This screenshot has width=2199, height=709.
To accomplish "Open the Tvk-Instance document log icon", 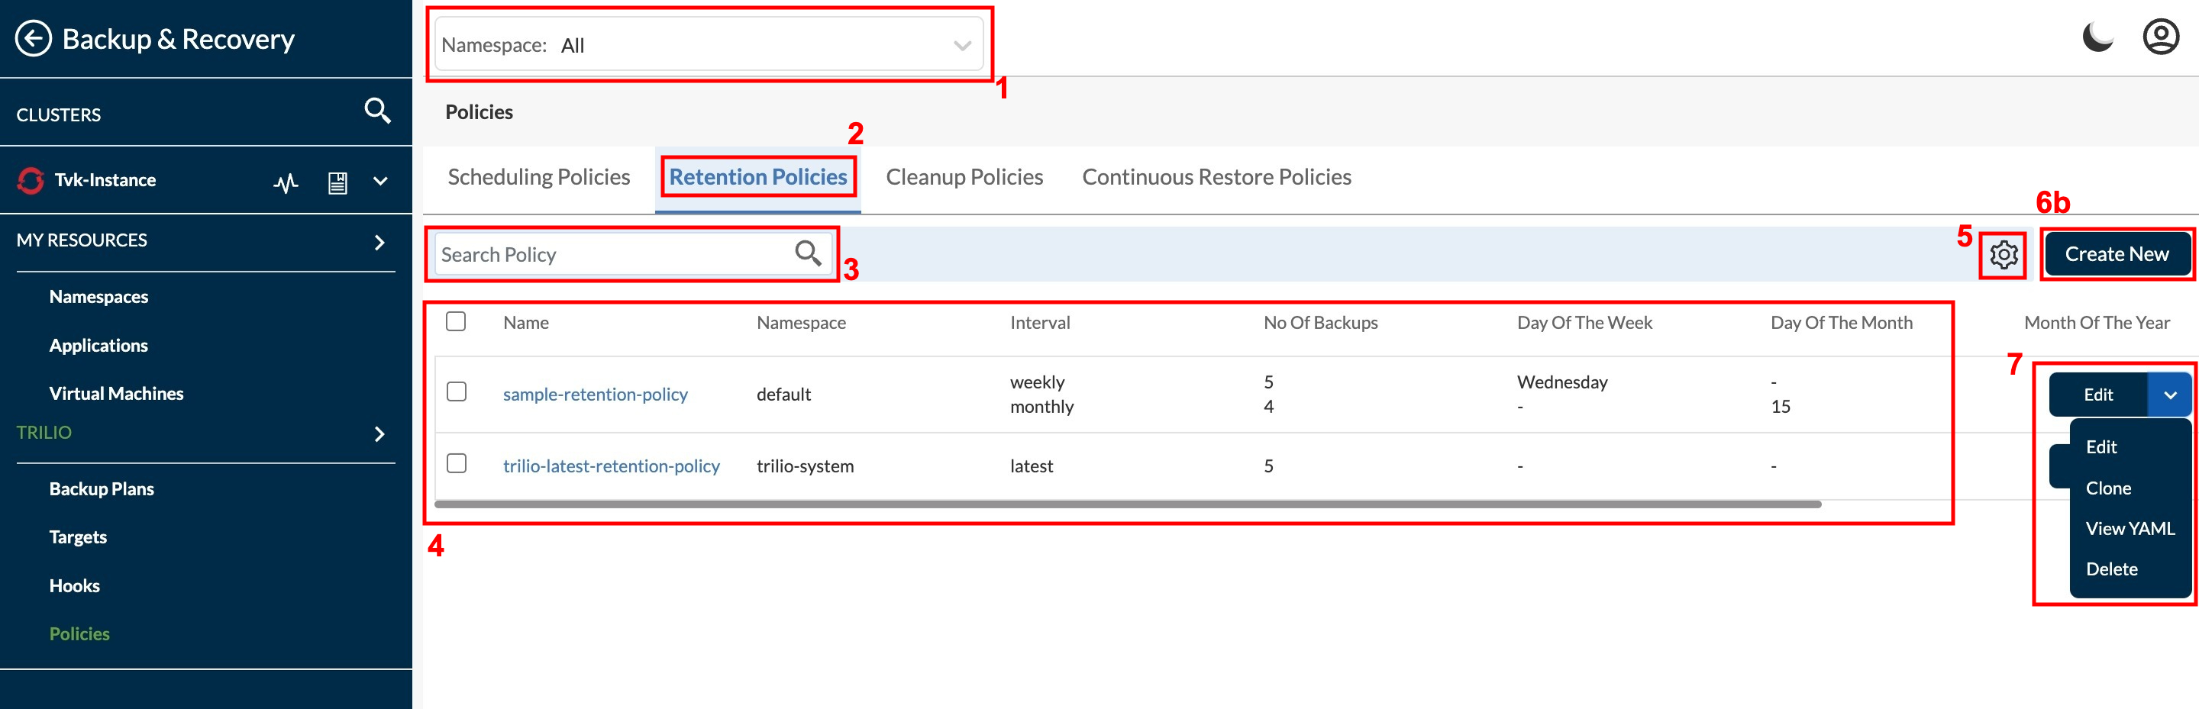I will [x=337, y=182].
